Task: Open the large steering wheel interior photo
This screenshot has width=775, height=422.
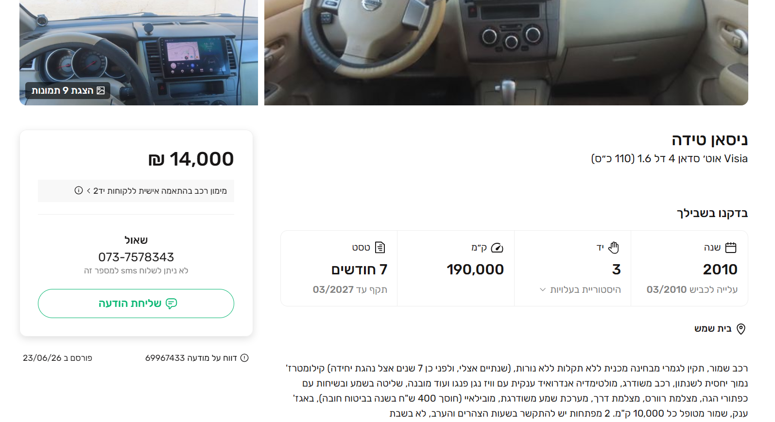Action: click(x=506, y=52)
